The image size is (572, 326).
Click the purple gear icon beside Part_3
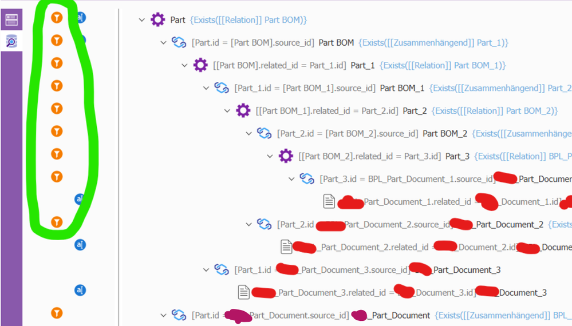(x=286, y=156)
